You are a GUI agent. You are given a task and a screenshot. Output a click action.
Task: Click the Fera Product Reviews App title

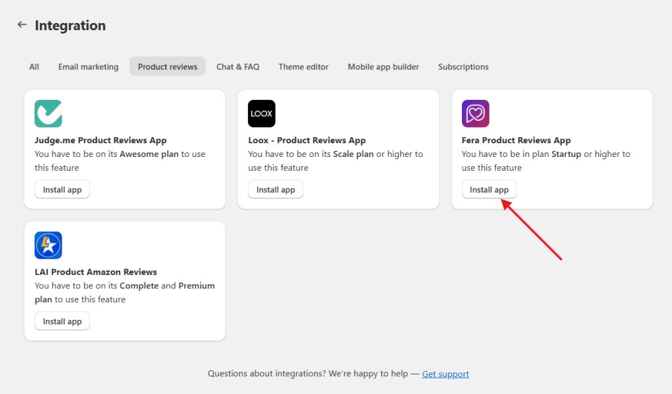tap(516, 140)
